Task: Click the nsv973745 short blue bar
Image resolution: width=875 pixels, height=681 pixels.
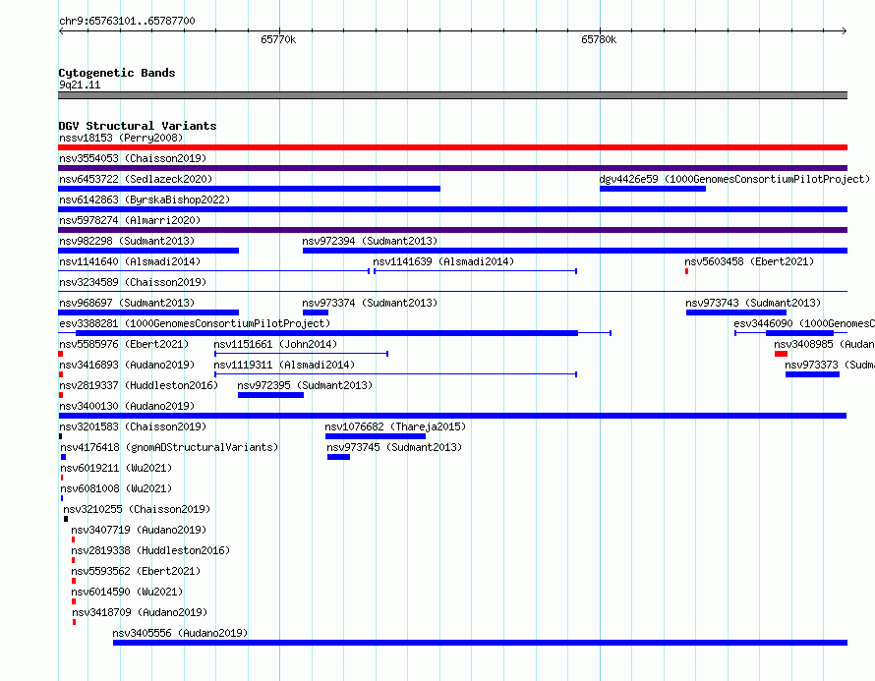Action: pos(339,457)
